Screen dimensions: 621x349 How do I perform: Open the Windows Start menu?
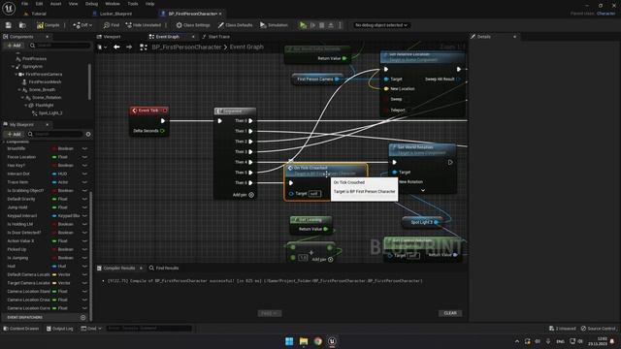[x=289, y=341]
